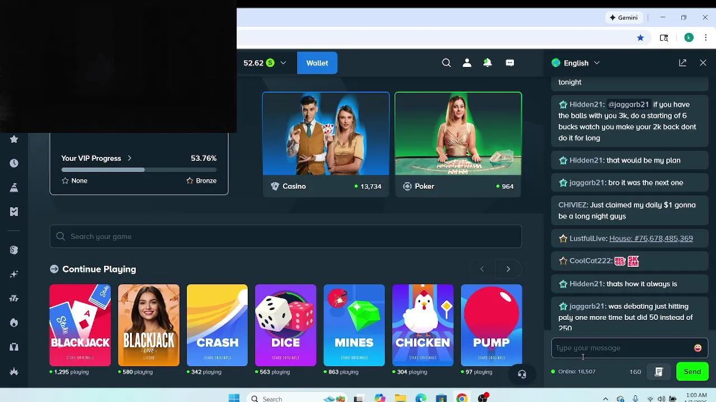
Task: Open Slots 777 icon in sidebar
Action: [x=14, y=299]
